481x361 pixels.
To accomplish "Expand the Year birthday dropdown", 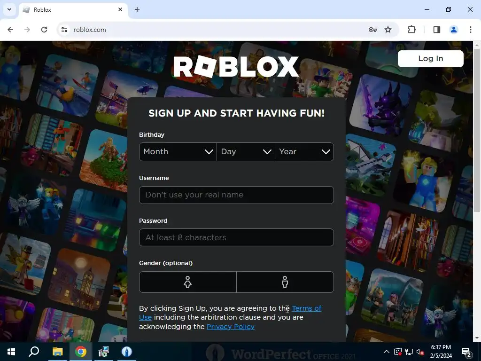I will [x=304, y=152].
